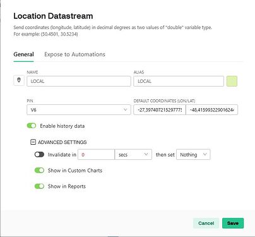The height and width of the screenshot is (237, 255).
Task: Click the Cancel button
Action: [206, 223]
